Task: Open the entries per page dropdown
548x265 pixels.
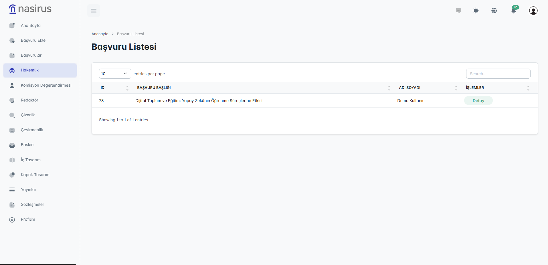Action: tap(115, 74)
